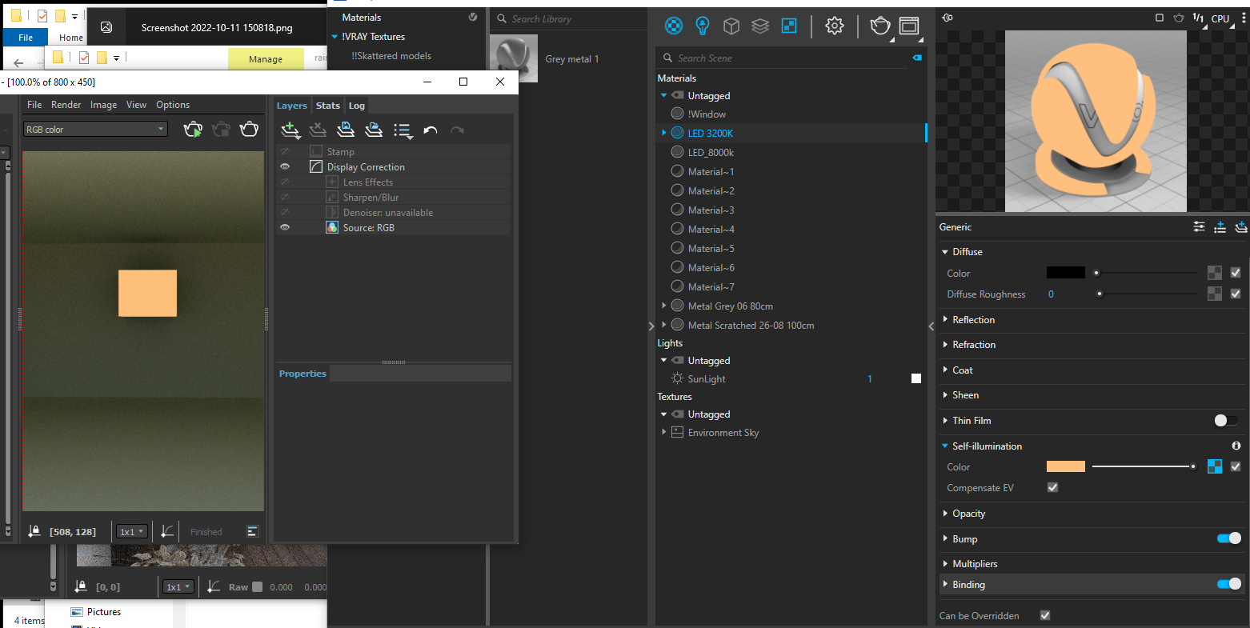Image resolution: width=1250 pixels, height=628 pixels.
Task: Uncheck the Self-illumination texture checkbox
Action: 1236,466
